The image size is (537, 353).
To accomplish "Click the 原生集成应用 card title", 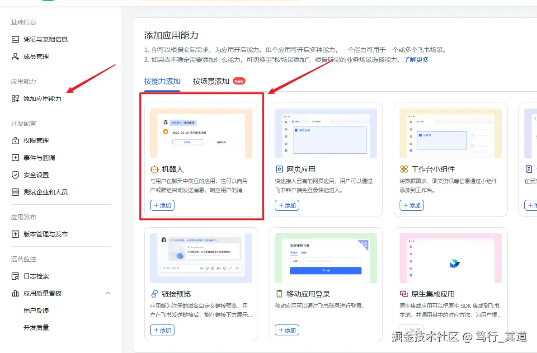I will (x=433, y=294).
